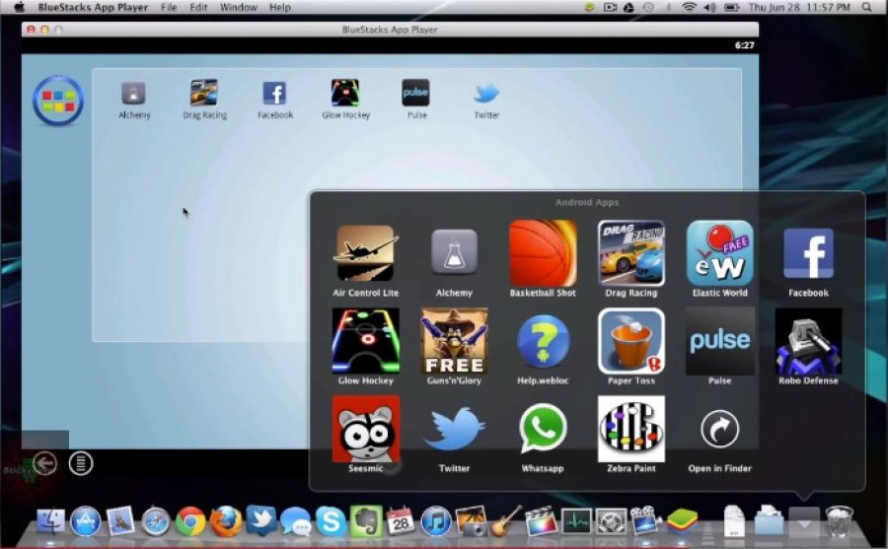Open Paper Toss app
The width and height of the screenshot is (888, 549).
[x=630, y=341]
